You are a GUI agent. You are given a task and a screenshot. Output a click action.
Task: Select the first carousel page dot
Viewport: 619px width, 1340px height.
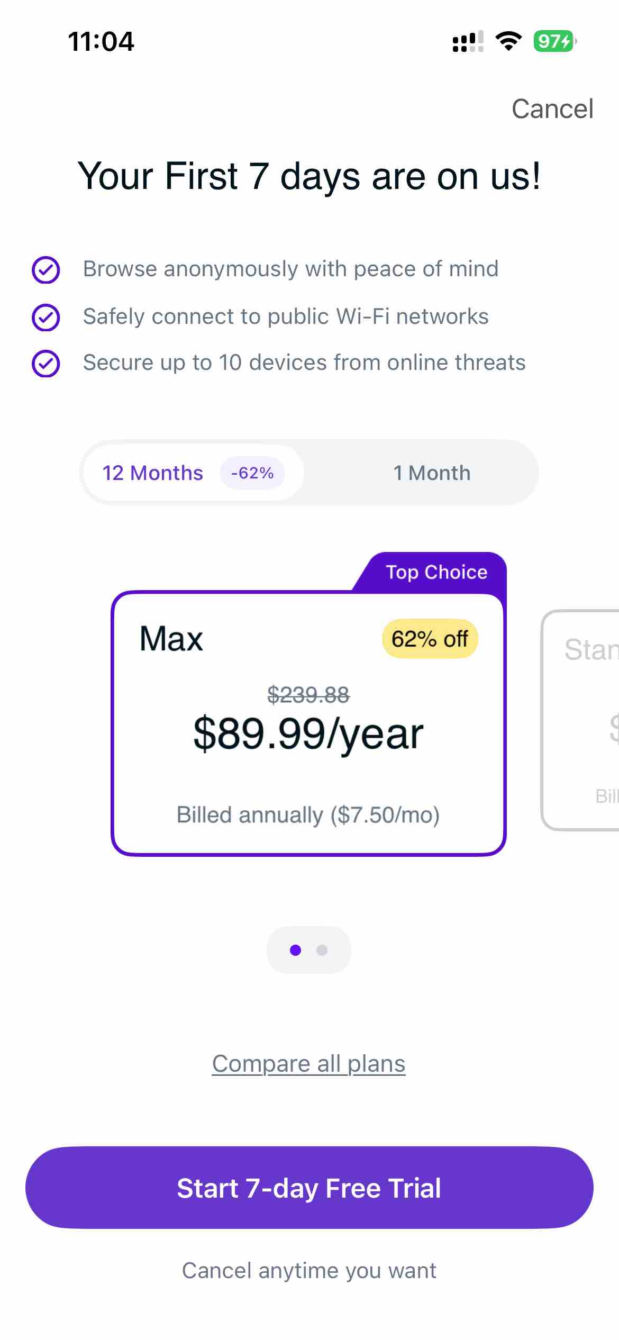tap(296, 950)
